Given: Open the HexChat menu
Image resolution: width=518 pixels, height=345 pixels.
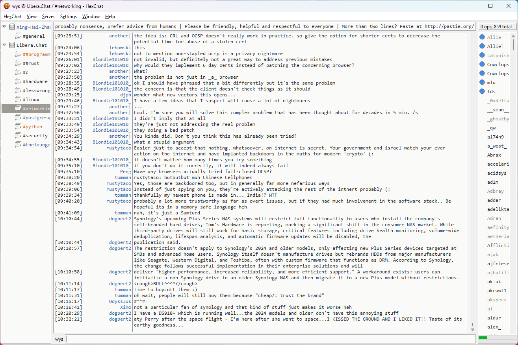Looking at the screenshot, I should (x=13, y=17).
